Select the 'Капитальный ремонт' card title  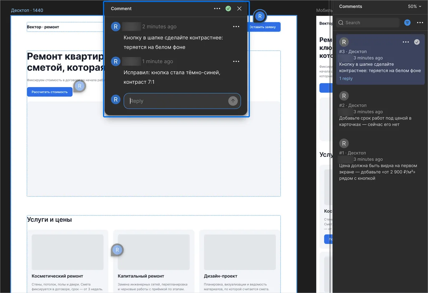tap(141, 276)
